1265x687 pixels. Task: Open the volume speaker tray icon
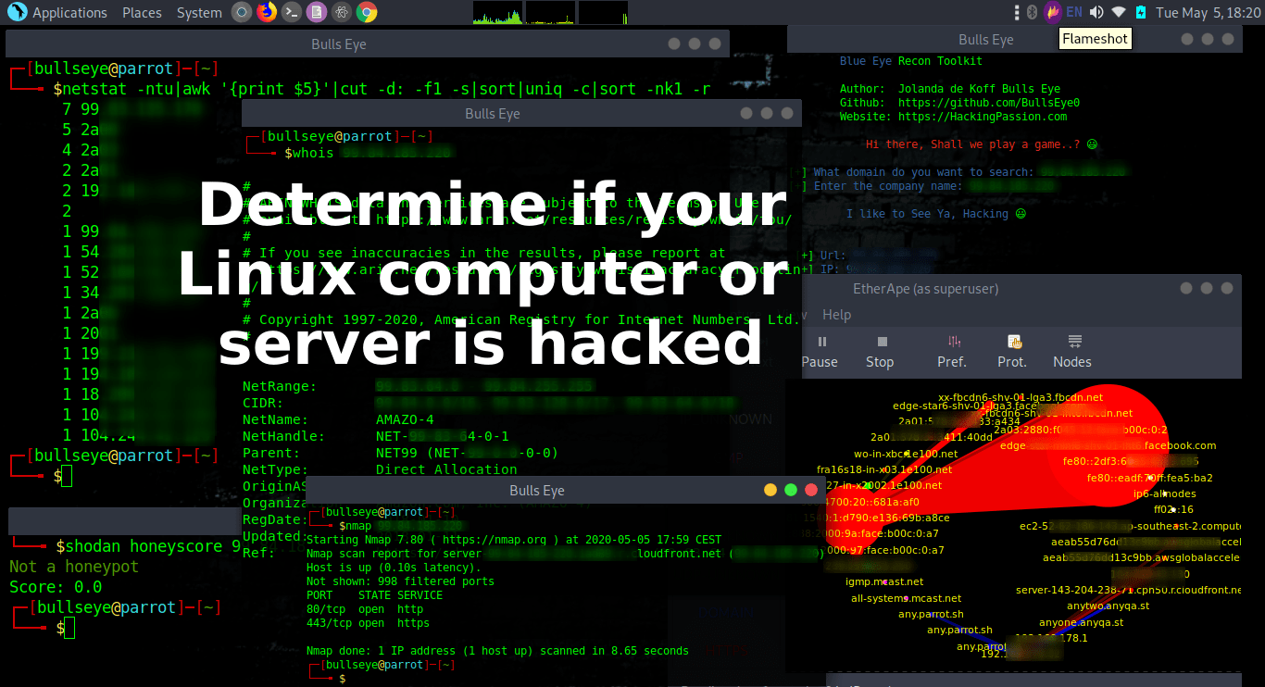tap(1096, 12)
